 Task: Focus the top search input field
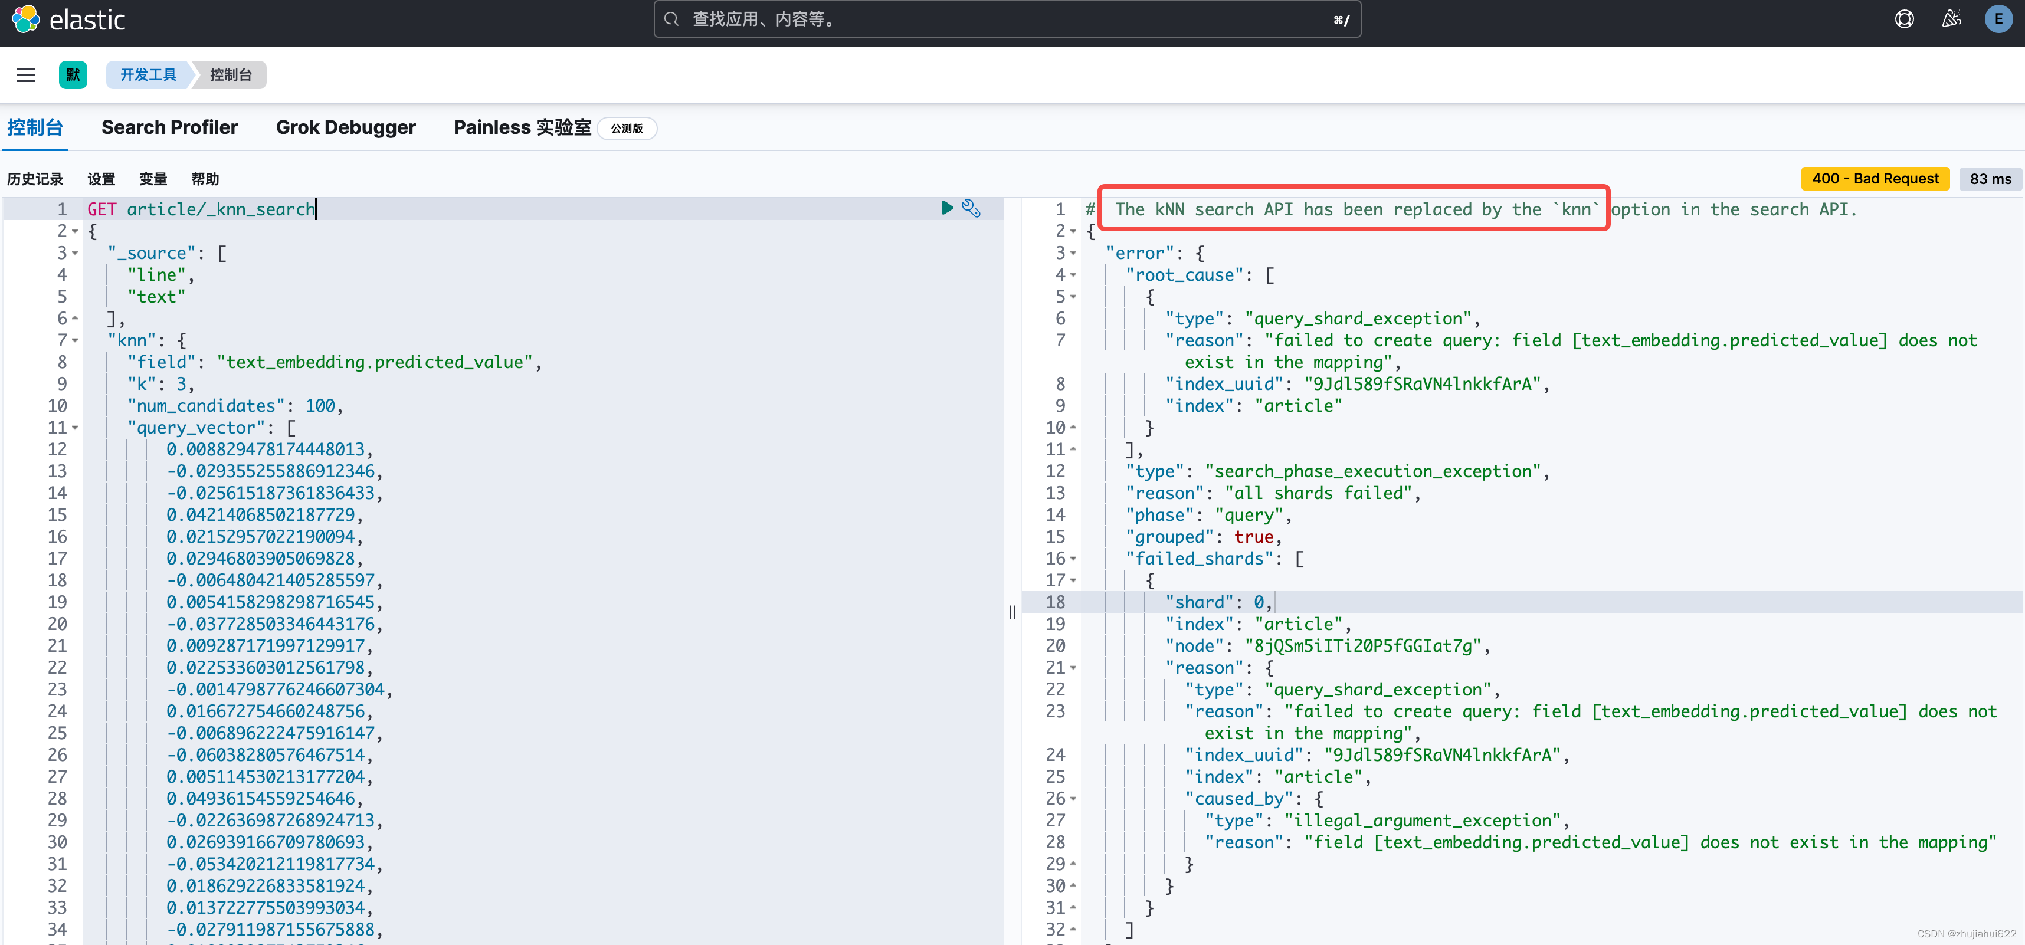tap(1006, 19)
